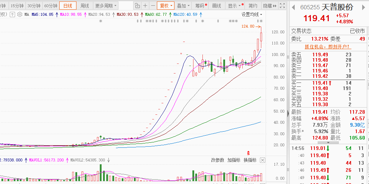This screenshot has height=184, width=369.
Task: Click the MA60:62.77 legend entry
Action: (x=156, y=15)
